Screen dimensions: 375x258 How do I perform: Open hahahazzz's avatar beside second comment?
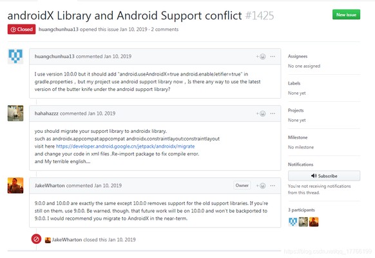coord(15,114)
